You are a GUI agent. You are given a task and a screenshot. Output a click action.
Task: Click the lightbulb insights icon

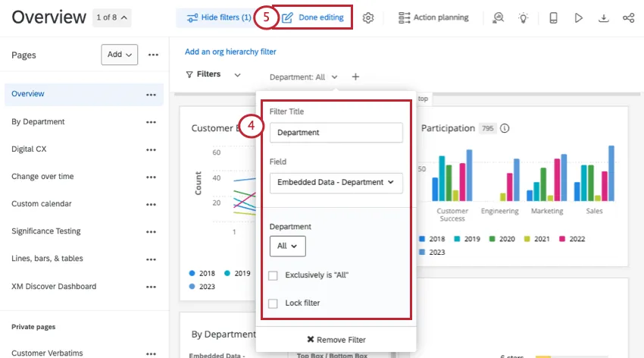(x=523, y=17)
